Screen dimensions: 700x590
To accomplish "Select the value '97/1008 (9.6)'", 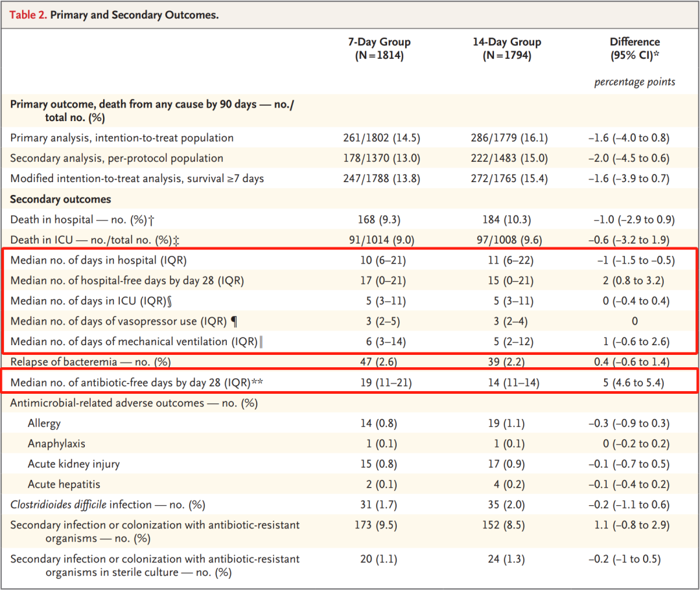I will (509, 240).
